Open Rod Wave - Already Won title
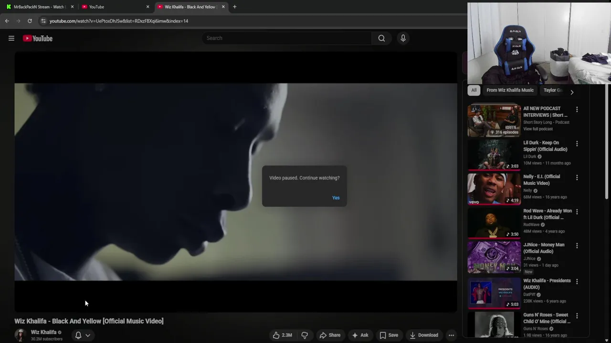The image size is (611, 343). [548, 214]
